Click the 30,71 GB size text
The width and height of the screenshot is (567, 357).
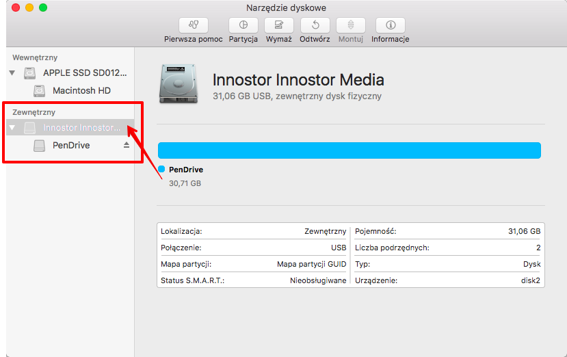click(185, 183)
